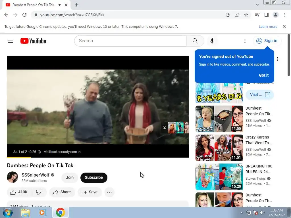The height and width of the screenshot is (218, 291).
Task: Click the browser forward arrow
Action: pos(15,15)
